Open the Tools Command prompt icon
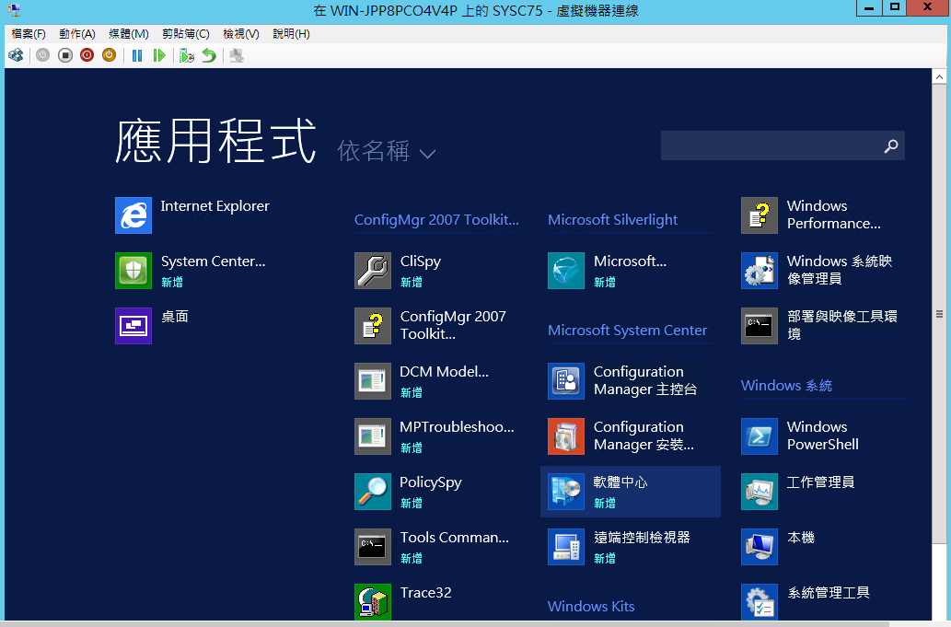 373,546
